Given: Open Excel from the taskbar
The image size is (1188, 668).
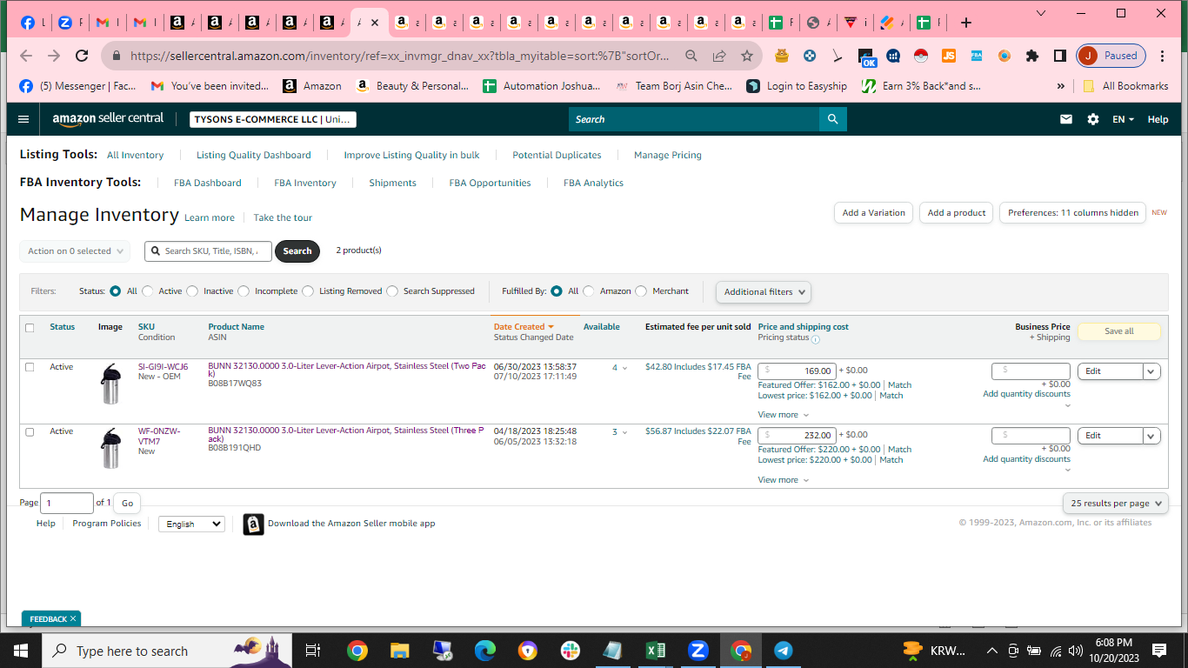Looking at the screenshot, I should (x=656, y=651).
